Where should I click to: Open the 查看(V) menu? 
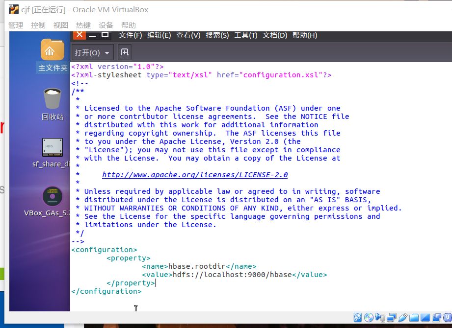[x=188, y=35]
